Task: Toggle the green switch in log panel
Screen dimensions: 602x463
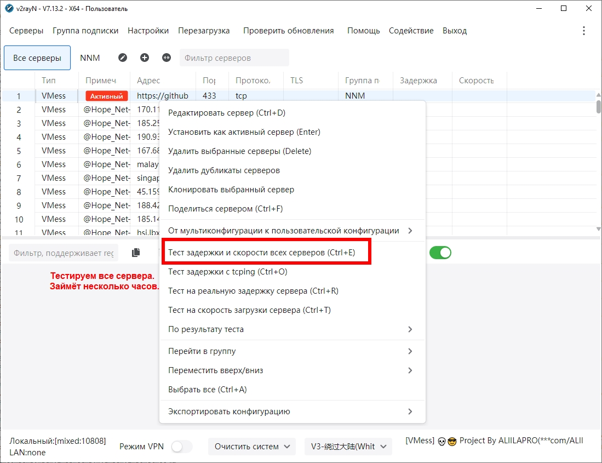Action: click(x=440, y=253)
